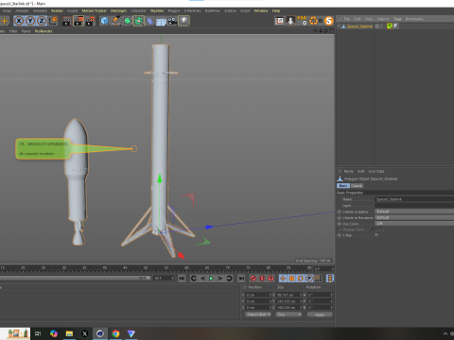Open the Visible in Editor dropdown
The height and width of the screenshot is (340, 454).
[414, 212]
